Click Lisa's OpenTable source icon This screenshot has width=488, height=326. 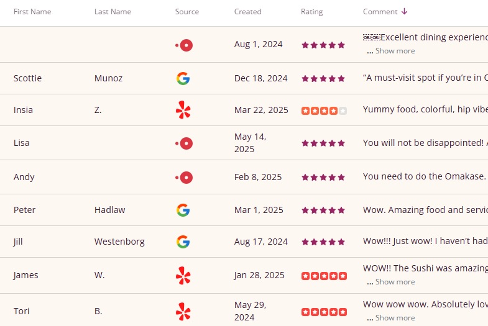point(185,143)
